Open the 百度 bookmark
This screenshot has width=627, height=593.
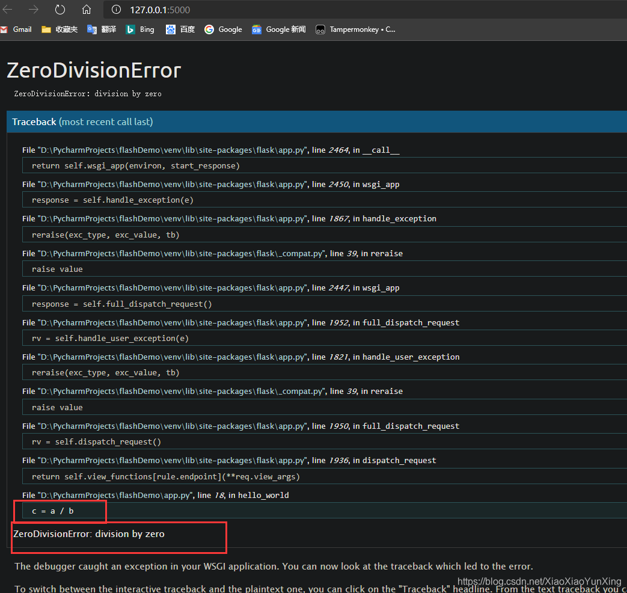point(180,29)
